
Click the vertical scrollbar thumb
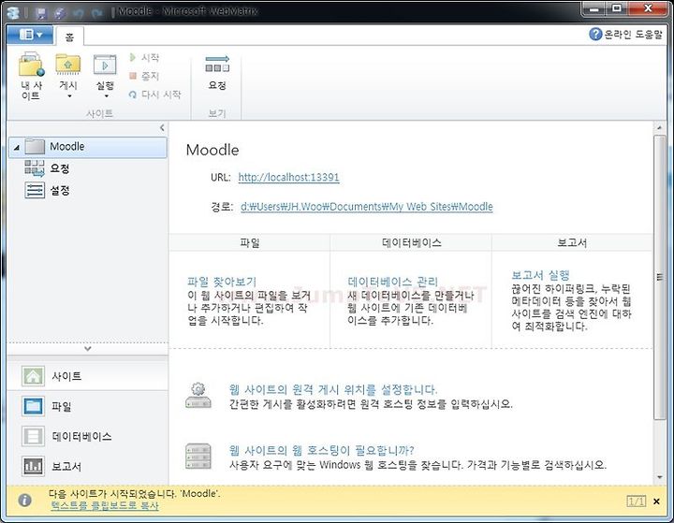click(659, 277)
